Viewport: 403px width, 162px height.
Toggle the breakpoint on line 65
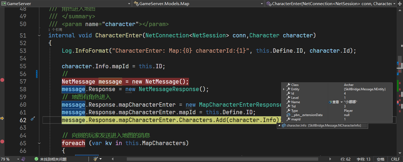[x=2, y=142]
